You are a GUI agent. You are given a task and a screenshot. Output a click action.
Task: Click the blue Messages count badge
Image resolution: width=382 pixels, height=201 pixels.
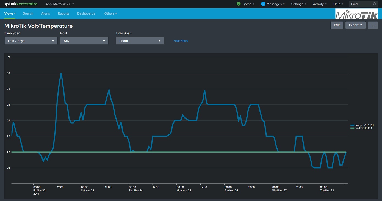pos(263,4)
